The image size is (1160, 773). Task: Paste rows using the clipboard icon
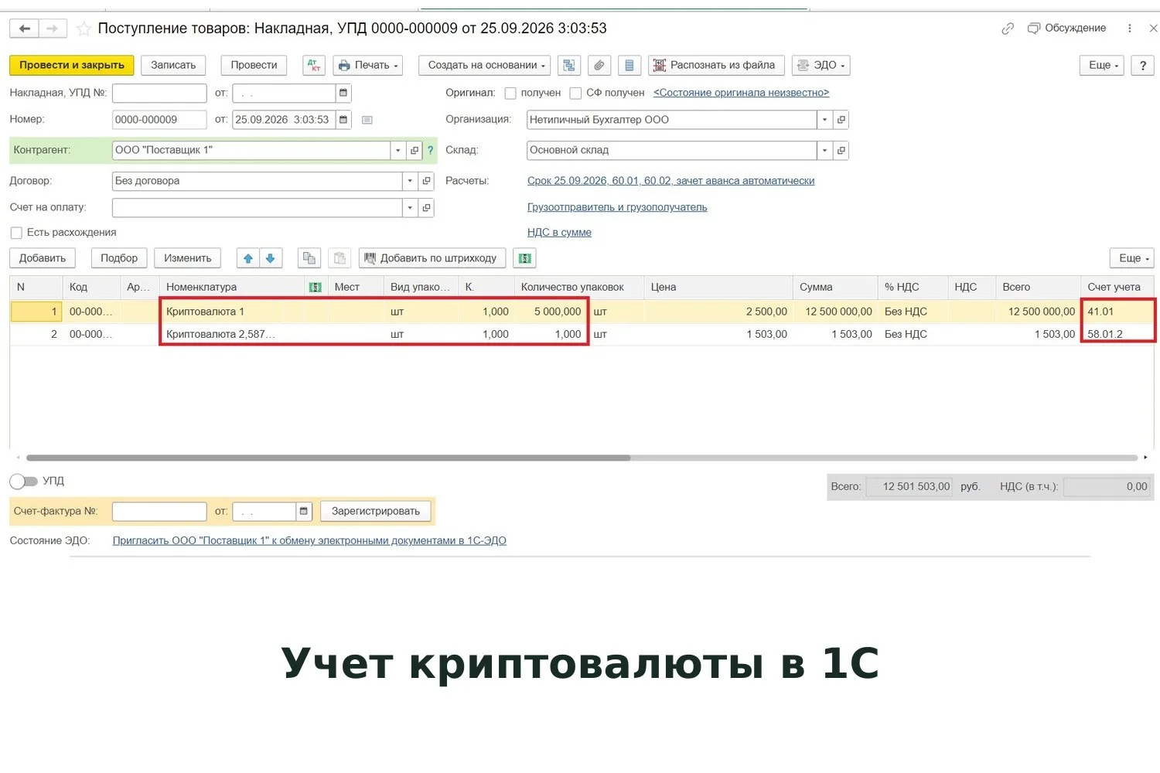[x=339, y=258]
